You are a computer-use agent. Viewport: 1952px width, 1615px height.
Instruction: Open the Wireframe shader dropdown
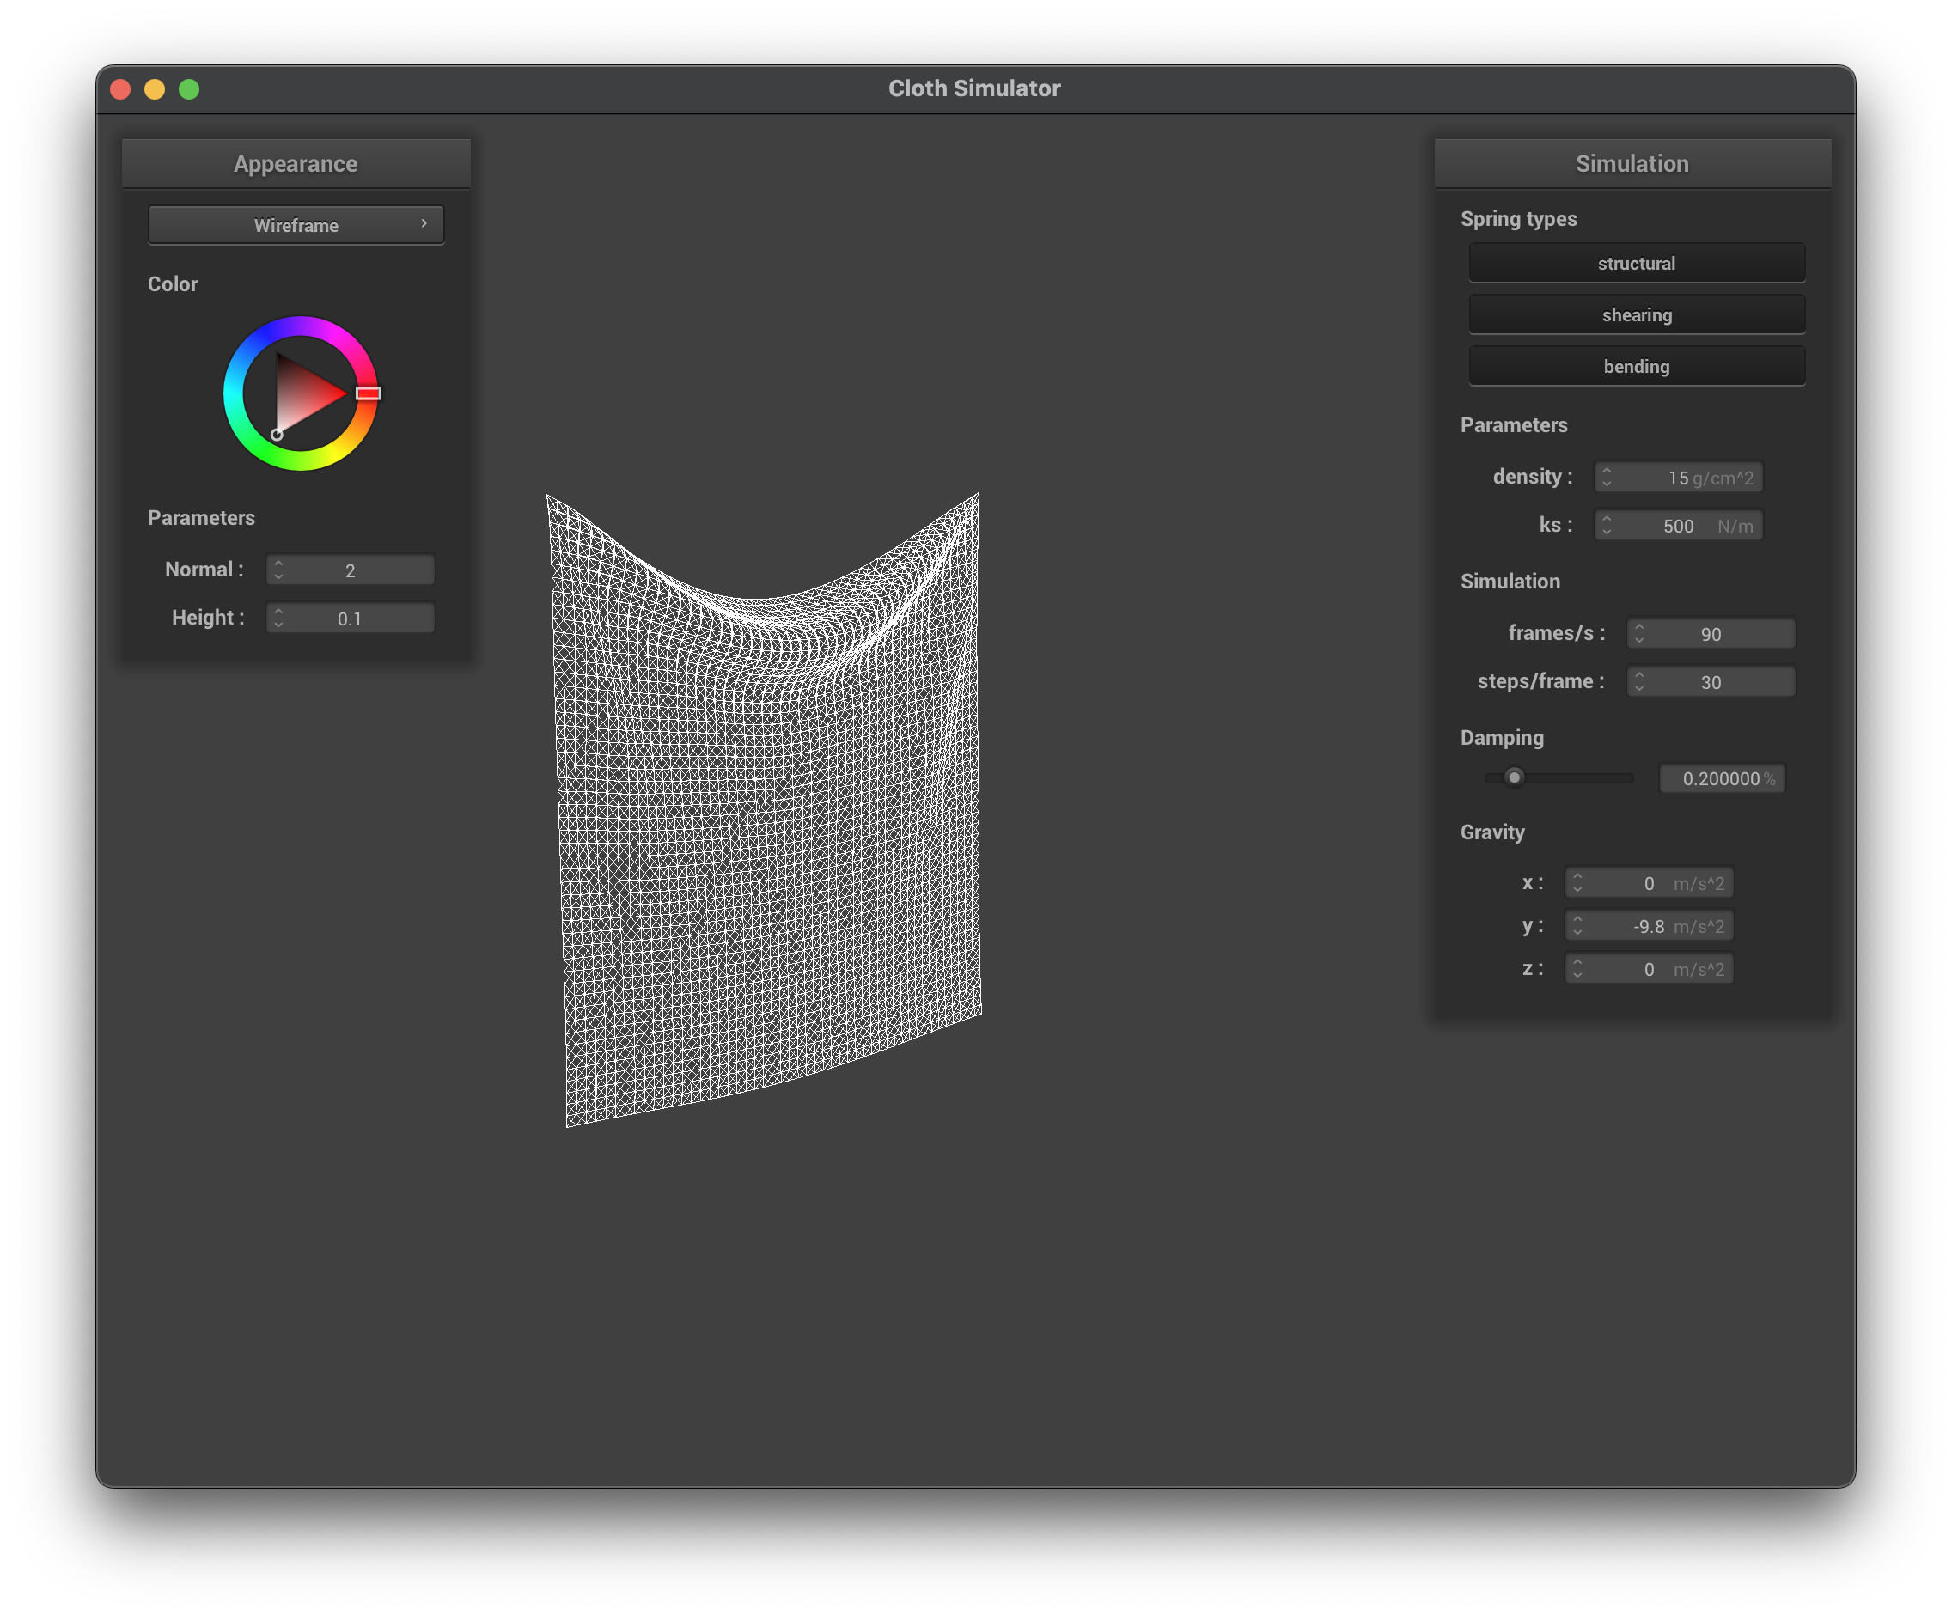point(296,226)
